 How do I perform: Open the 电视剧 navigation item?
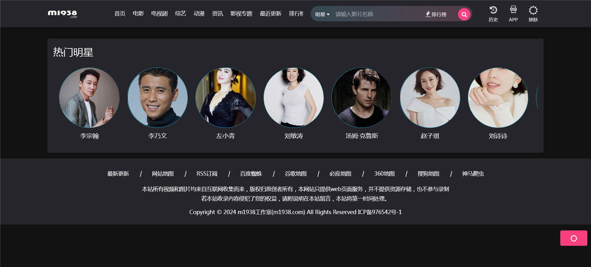pos(160,14)
